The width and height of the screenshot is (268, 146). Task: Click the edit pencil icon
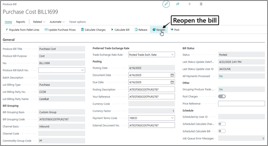pyautogui.click(x=166, y=4)
